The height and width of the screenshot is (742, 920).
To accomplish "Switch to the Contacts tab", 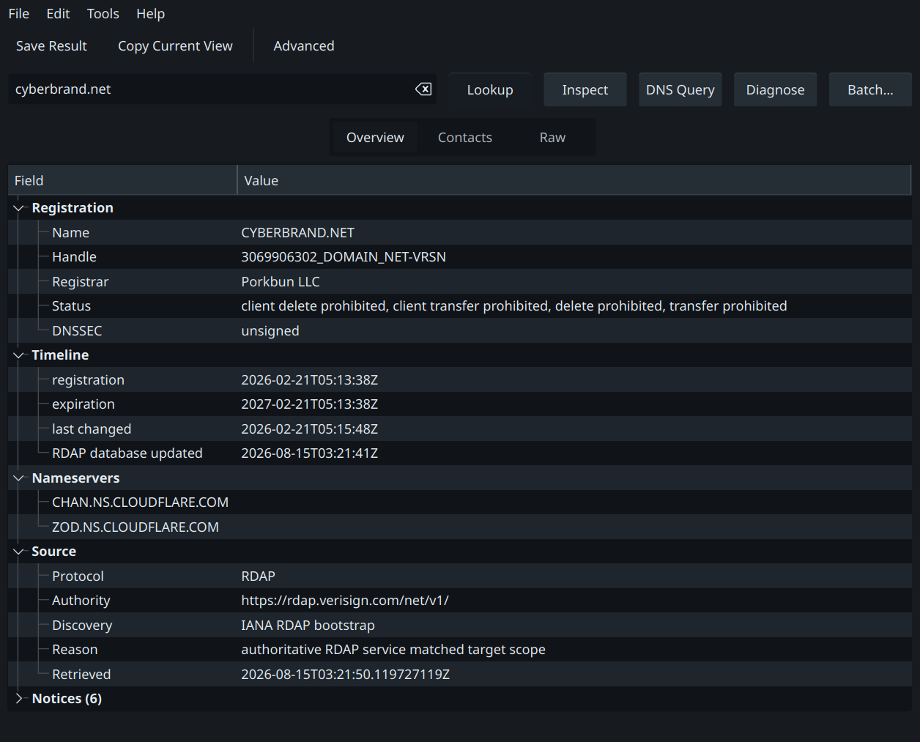I will point(465,138).
